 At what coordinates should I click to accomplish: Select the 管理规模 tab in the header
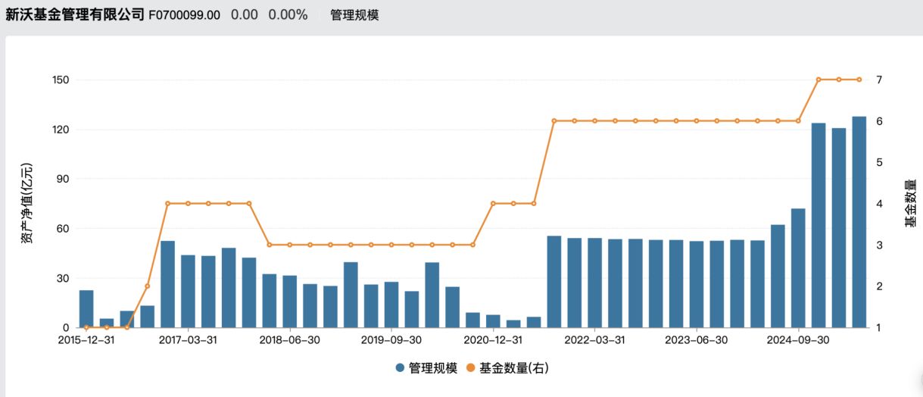(x=354, y=15)
